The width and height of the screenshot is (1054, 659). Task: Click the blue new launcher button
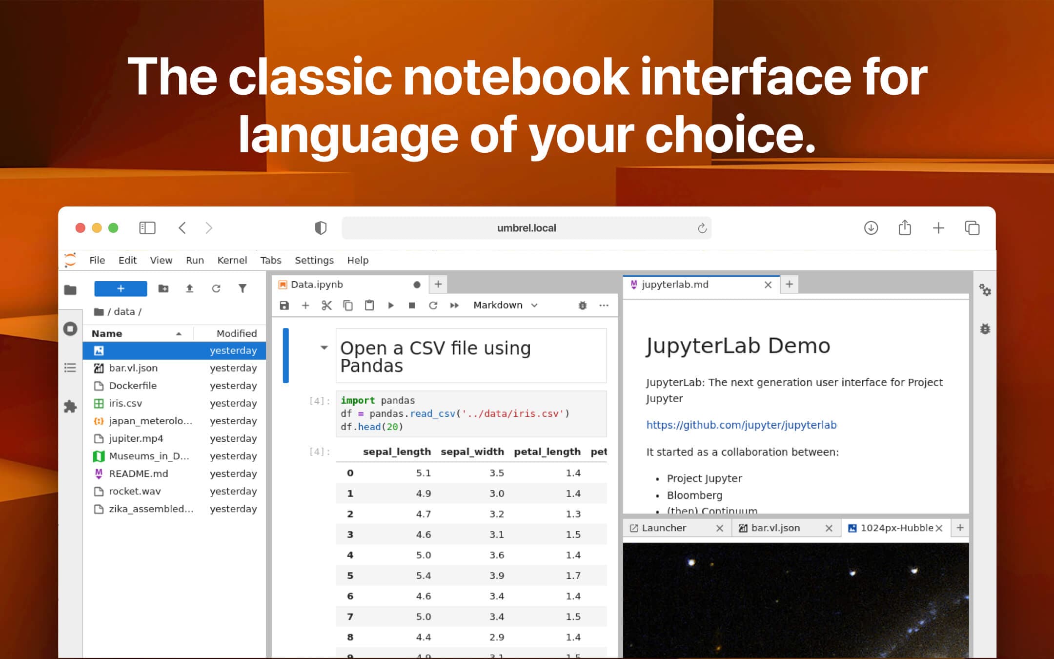click(x=120, y=288)
